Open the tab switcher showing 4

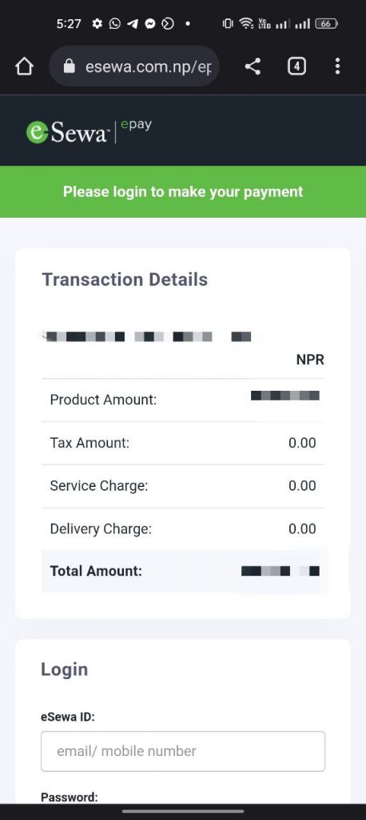[296, 66]
